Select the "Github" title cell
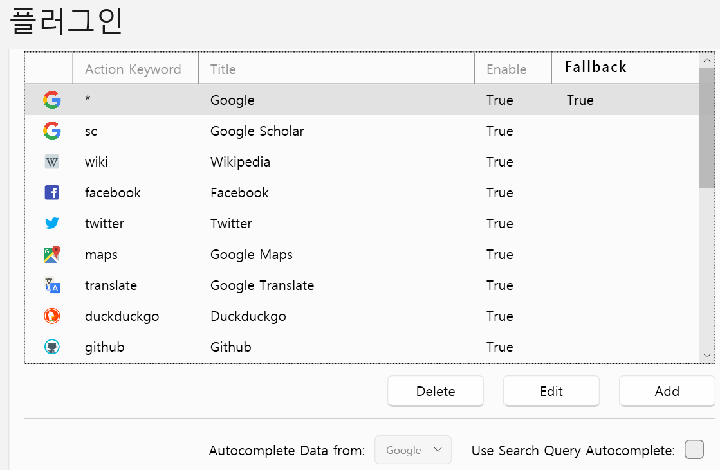720x470 pixels. [230, 347]
